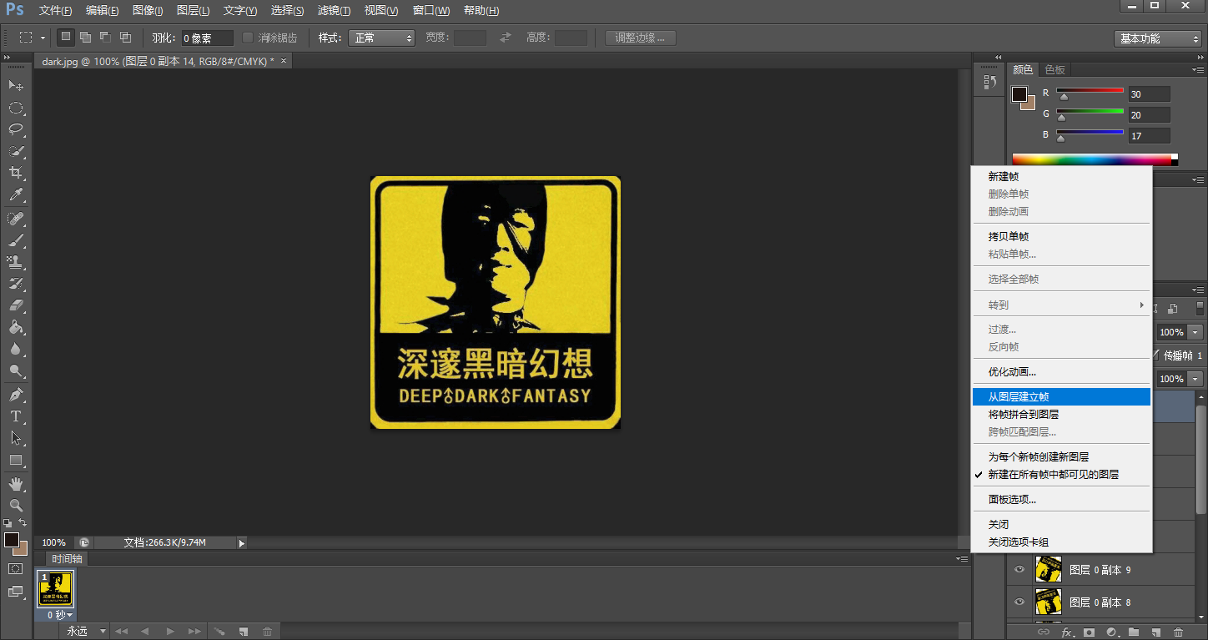Click the red R channel slider
1208x640 pixels.
point(1090,91)
